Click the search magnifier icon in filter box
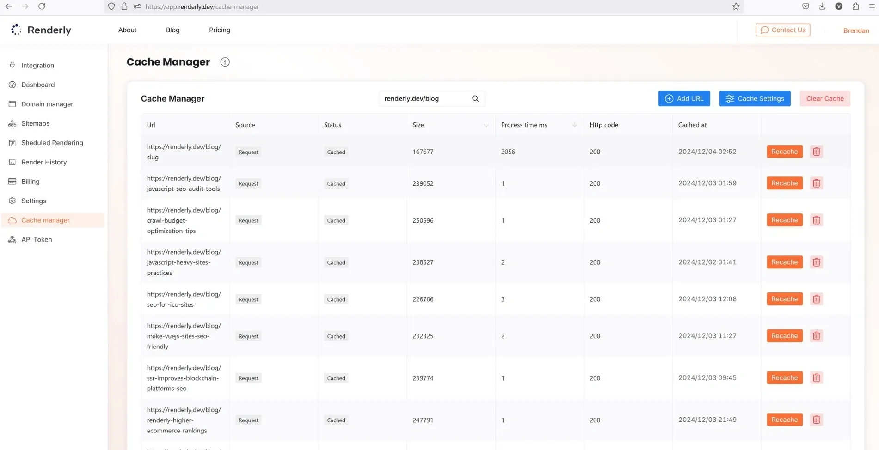Image resolution: width=879 pixels, height=450 pixels. coord(475,98)
